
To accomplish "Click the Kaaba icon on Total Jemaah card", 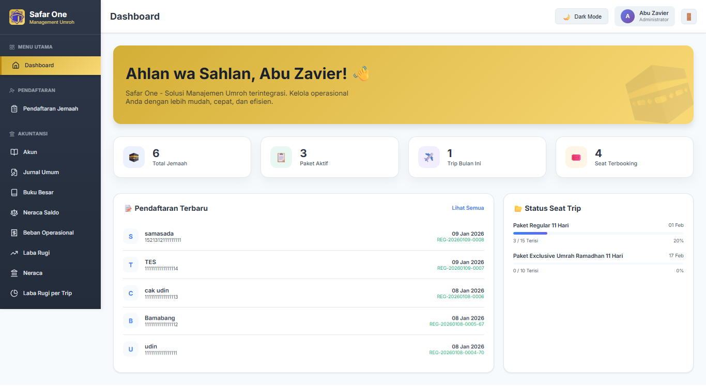I will point(134,157).
